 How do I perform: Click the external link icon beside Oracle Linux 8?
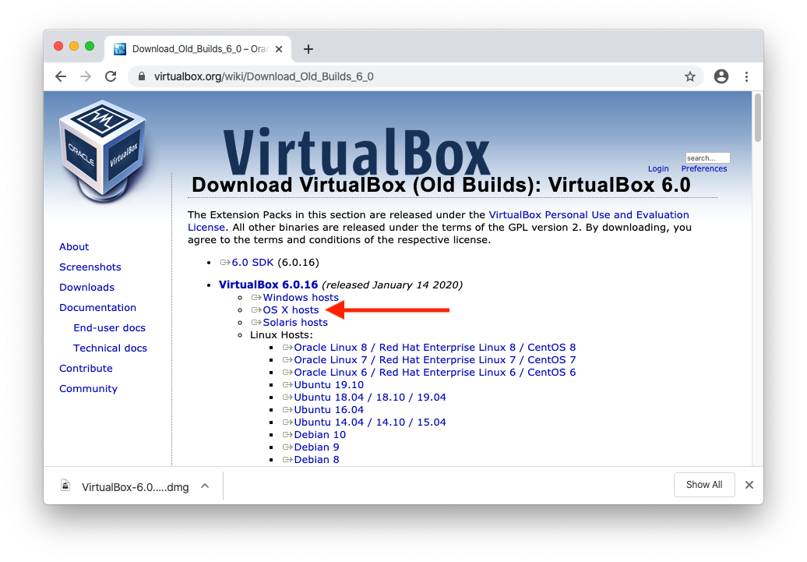tap(287, 348)
